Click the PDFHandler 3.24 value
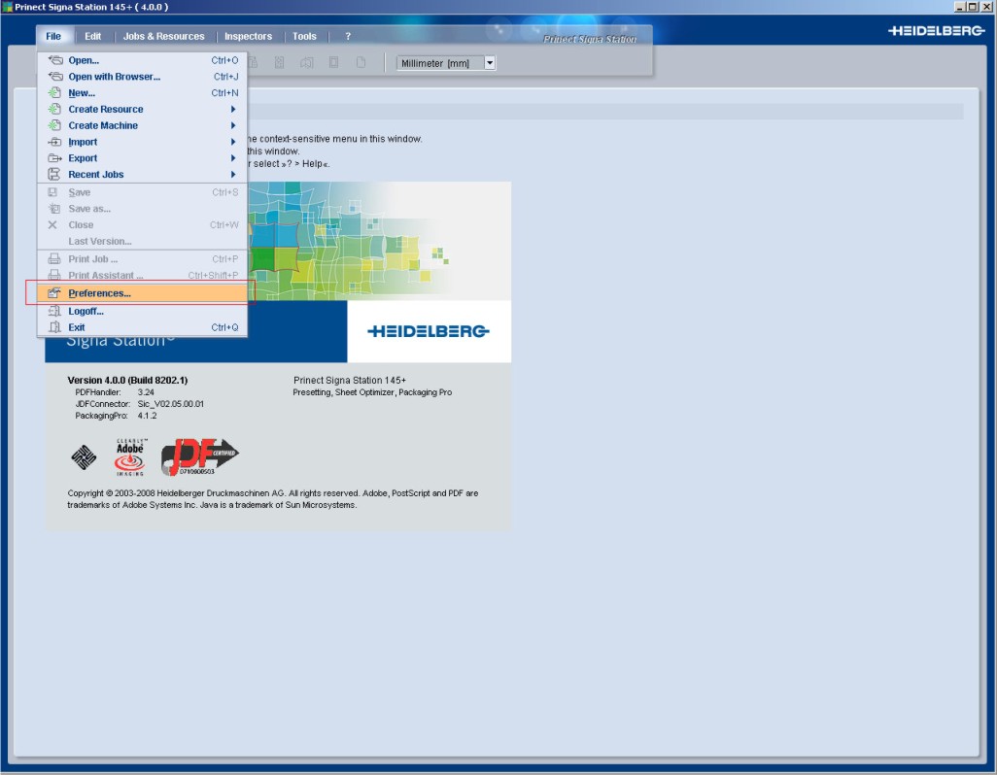This screenshot has height=775, width=997. [x=146, y=392]
